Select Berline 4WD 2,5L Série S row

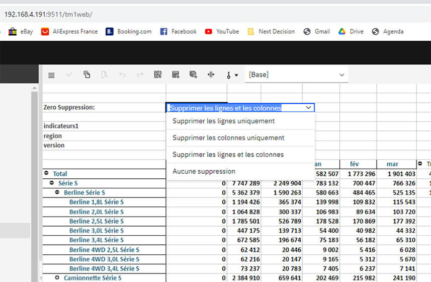(x=104, y=250)
